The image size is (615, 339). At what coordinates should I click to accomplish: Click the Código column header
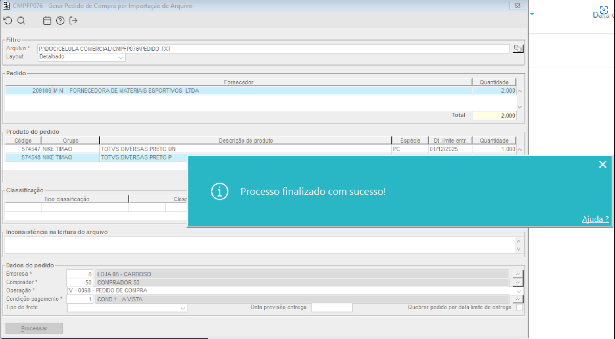click(x=23, y=140)
